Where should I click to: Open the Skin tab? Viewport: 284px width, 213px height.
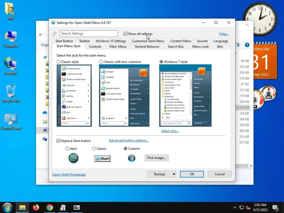point(220,47)
